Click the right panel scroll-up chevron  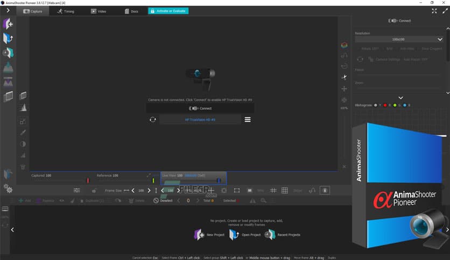click(x=448, y=28)
